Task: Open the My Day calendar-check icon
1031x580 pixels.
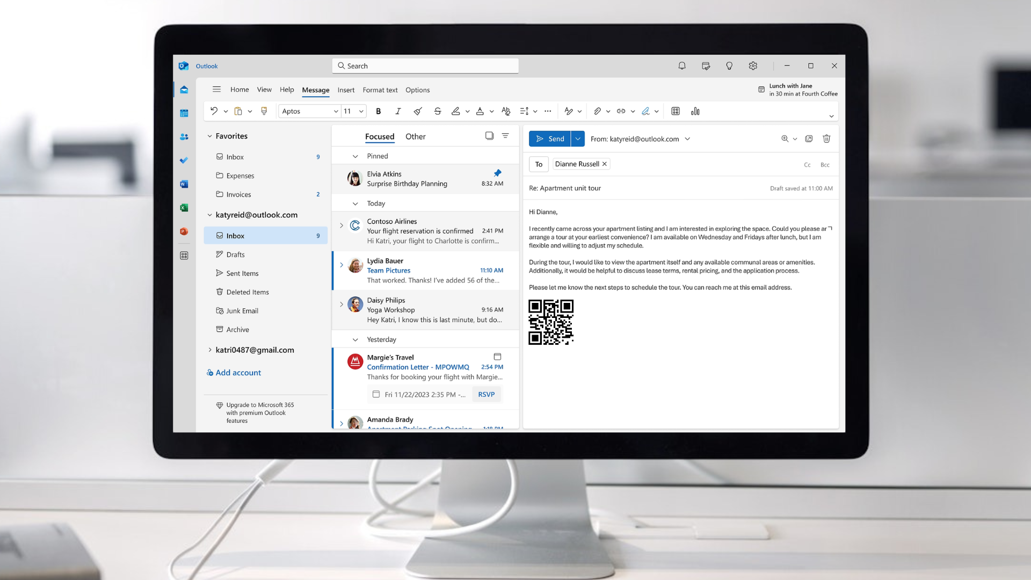Action: click(x=706, y=66)
